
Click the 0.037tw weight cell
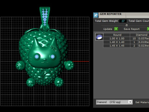click(143, 39)
